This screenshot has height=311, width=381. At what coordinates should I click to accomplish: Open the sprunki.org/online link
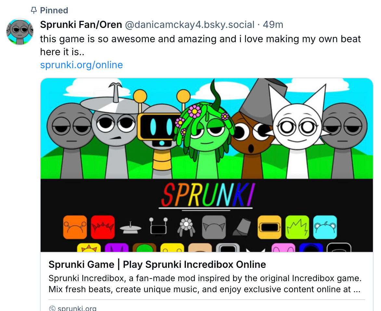[81, 65]
